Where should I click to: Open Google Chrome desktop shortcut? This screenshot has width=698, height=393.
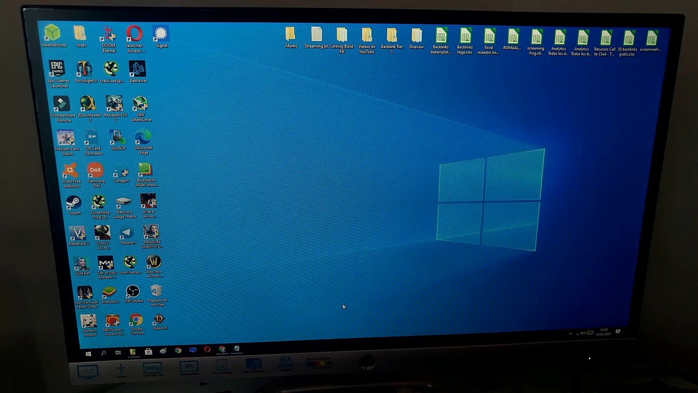136,324
